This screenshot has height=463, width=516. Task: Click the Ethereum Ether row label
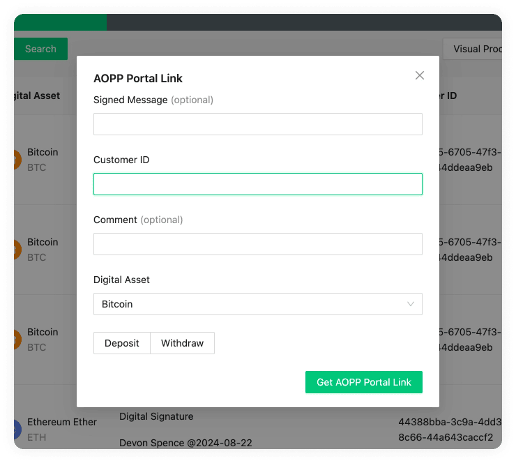click(x=62, y=422)
